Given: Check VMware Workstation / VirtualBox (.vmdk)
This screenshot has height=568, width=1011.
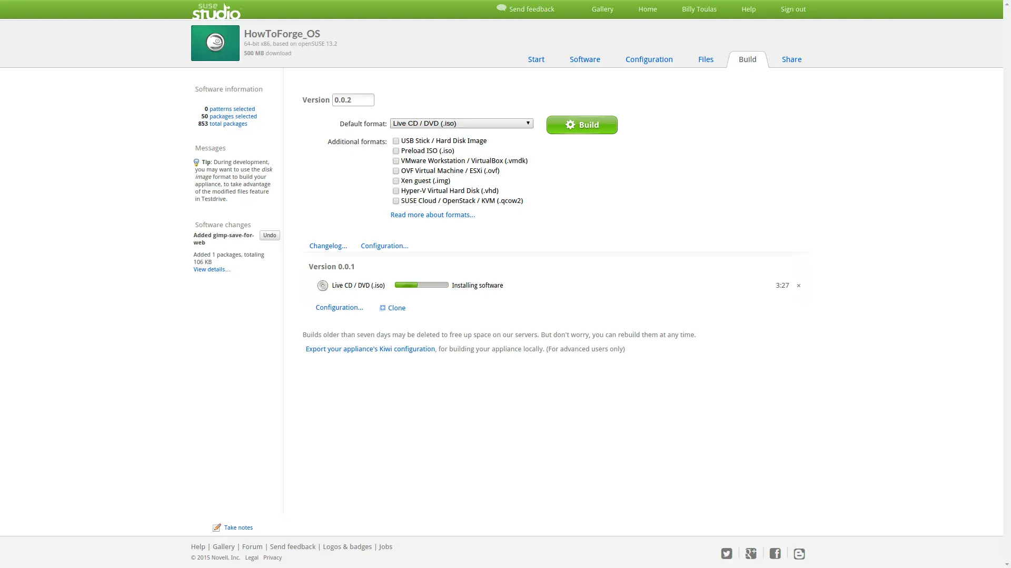Looking at the screenshot, I should point(396,161).
